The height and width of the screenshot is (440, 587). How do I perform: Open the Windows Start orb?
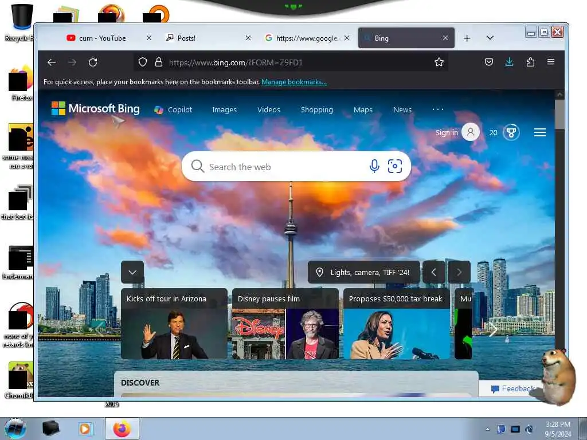[15, 429]
